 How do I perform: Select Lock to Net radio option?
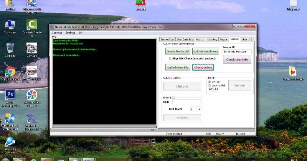(210, 85)
